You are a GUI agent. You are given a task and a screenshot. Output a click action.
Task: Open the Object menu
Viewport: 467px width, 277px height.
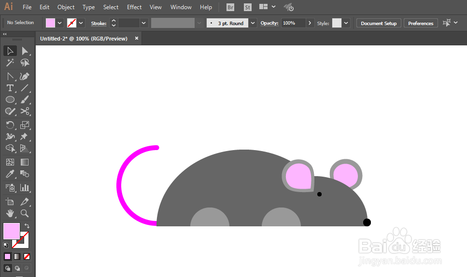66,7
